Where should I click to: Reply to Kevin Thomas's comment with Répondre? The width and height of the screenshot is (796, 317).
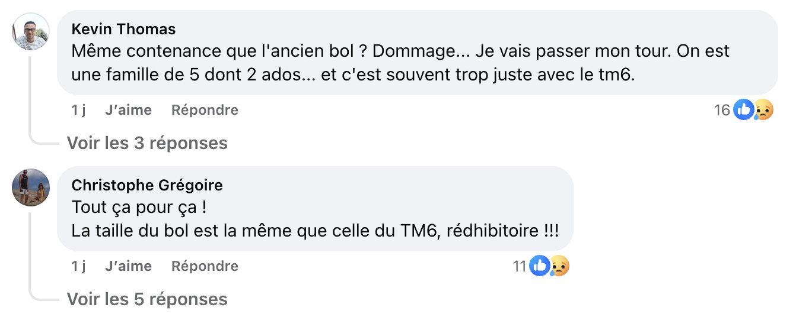[x=205, y=110]
